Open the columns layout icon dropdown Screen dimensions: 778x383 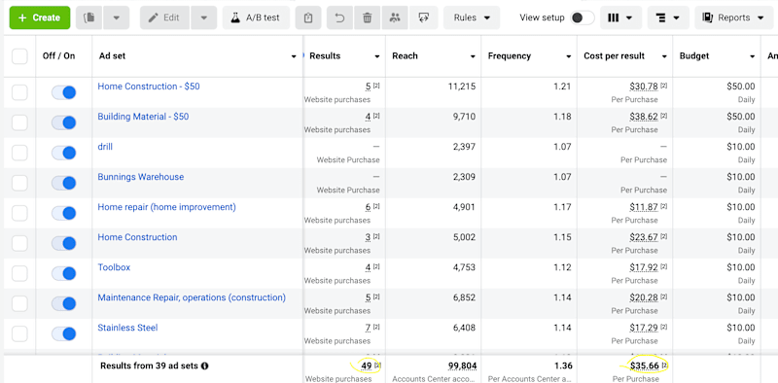(x=619, y=17)
